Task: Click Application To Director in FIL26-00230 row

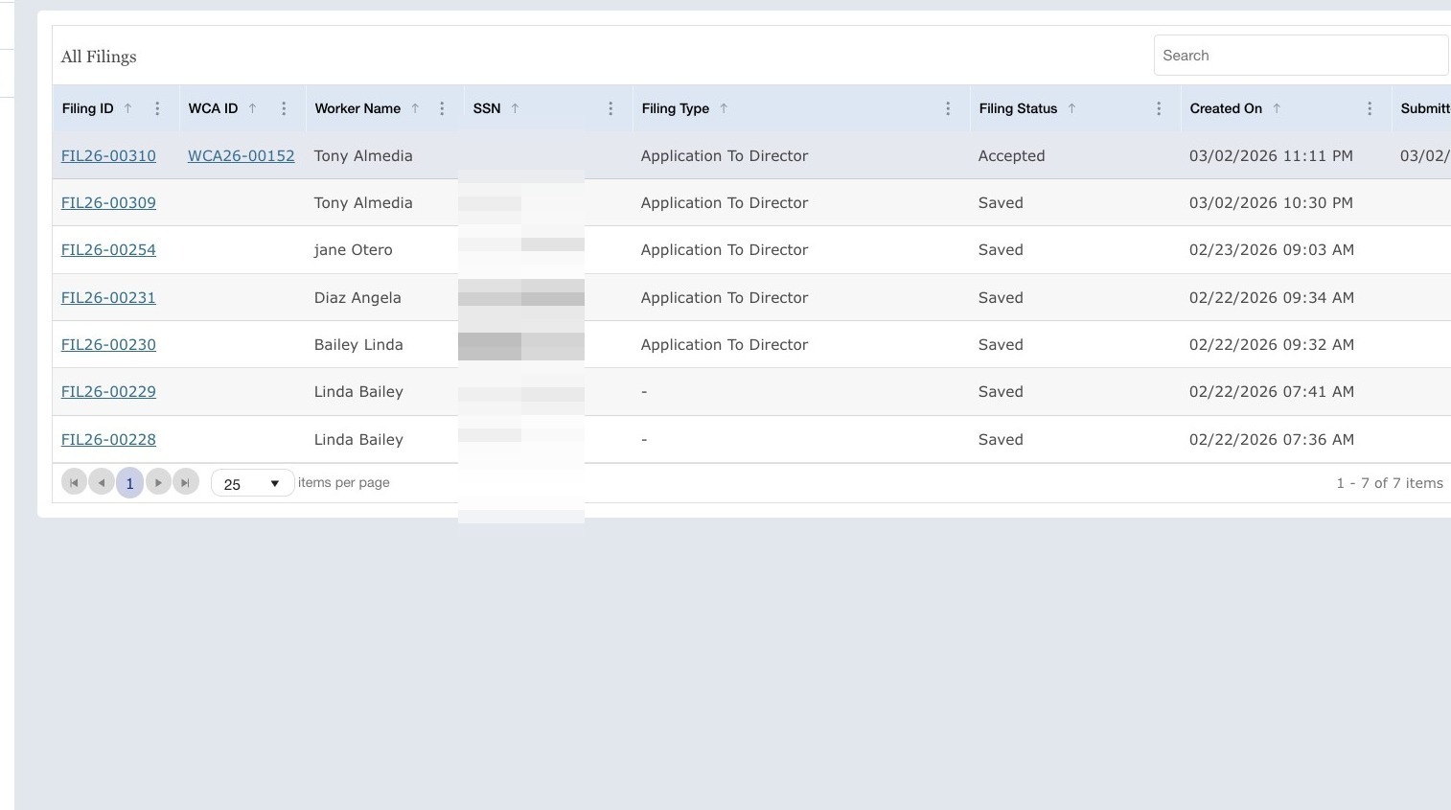Action: (725, 344)
